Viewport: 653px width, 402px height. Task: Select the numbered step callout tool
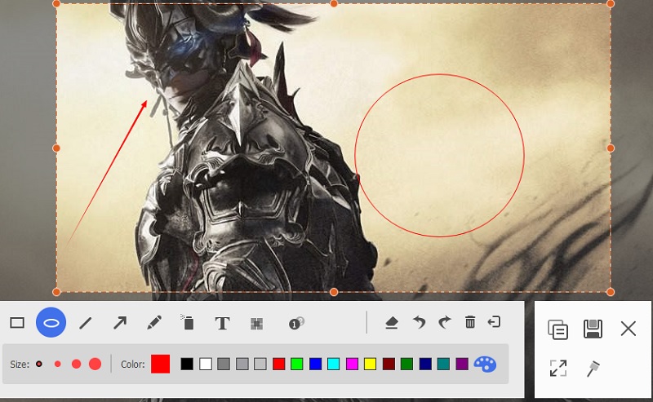pos(296,323)
